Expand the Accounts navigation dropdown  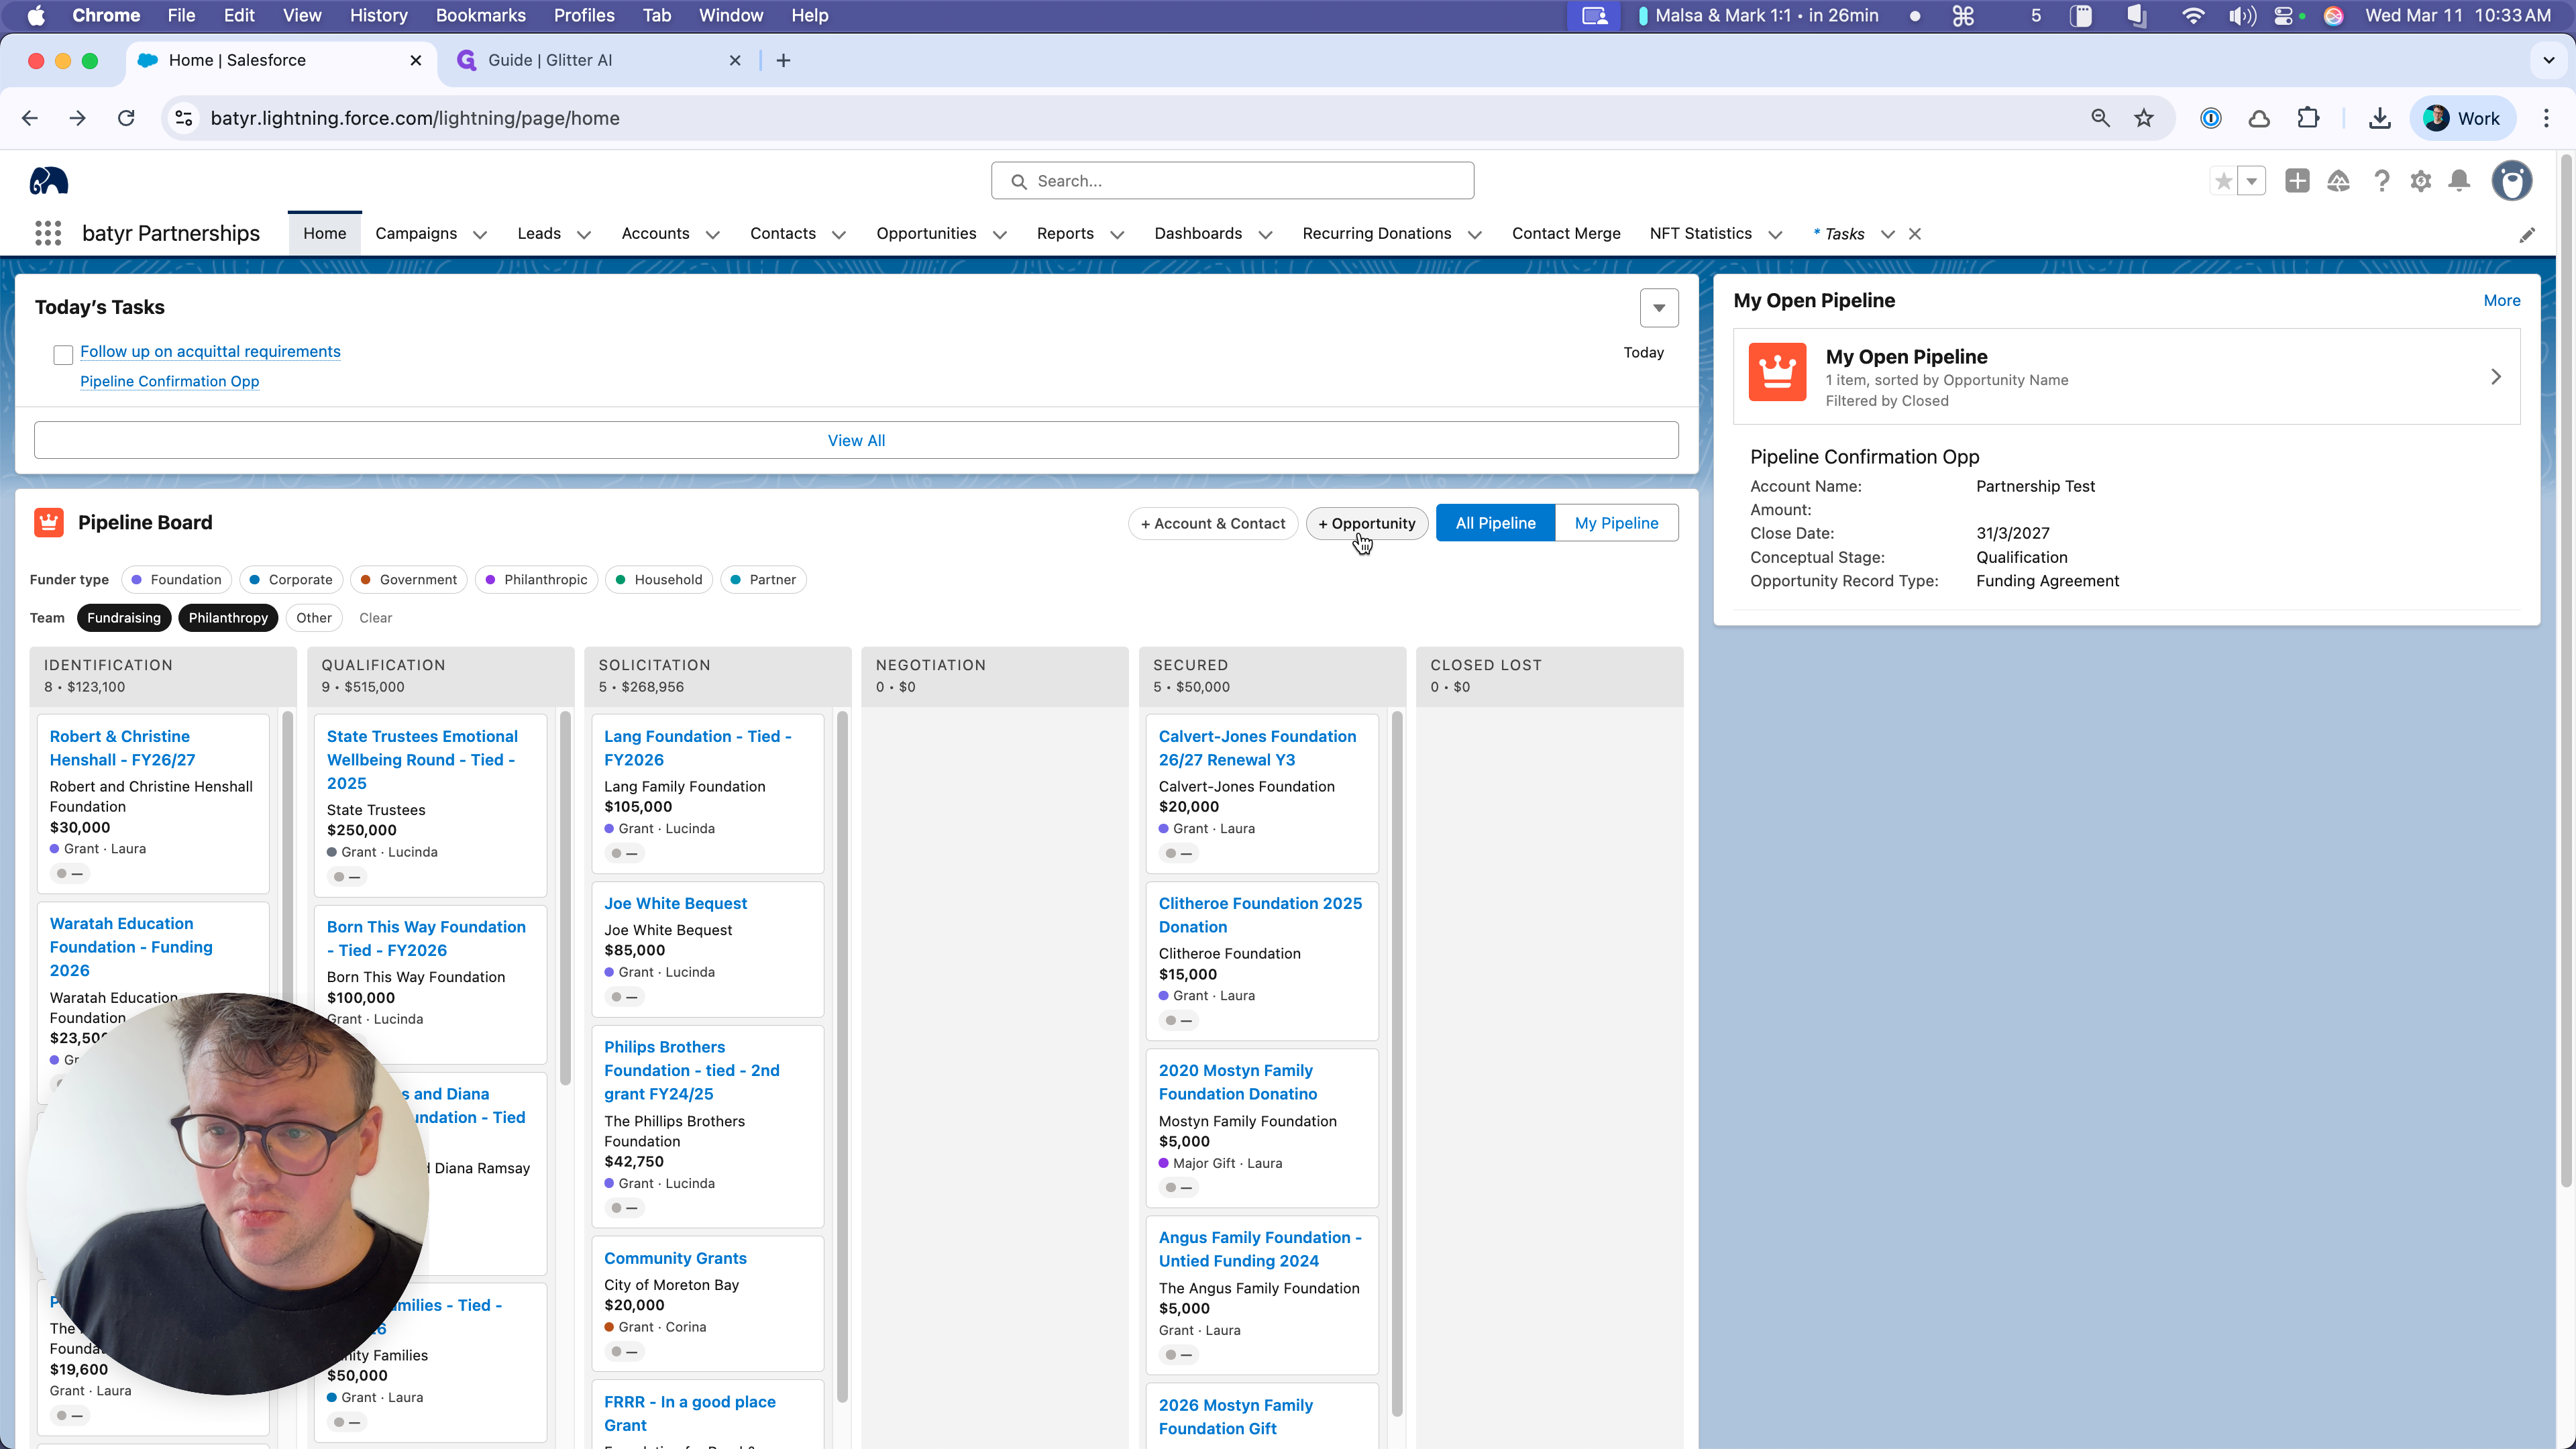click(x=713, y=235)
